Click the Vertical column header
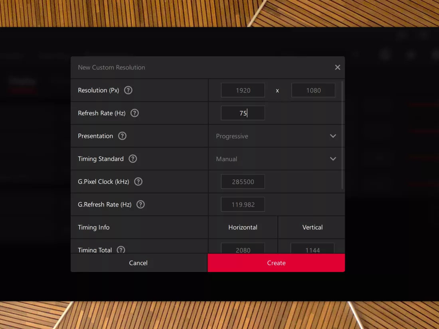Viewport: 439px width, 329px height. [312, 227]
